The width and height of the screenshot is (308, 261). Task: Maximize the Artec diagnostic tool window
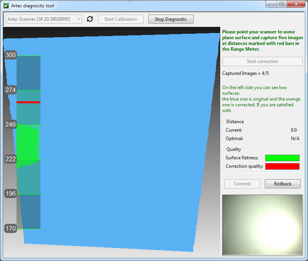click(x=282, y=4)
